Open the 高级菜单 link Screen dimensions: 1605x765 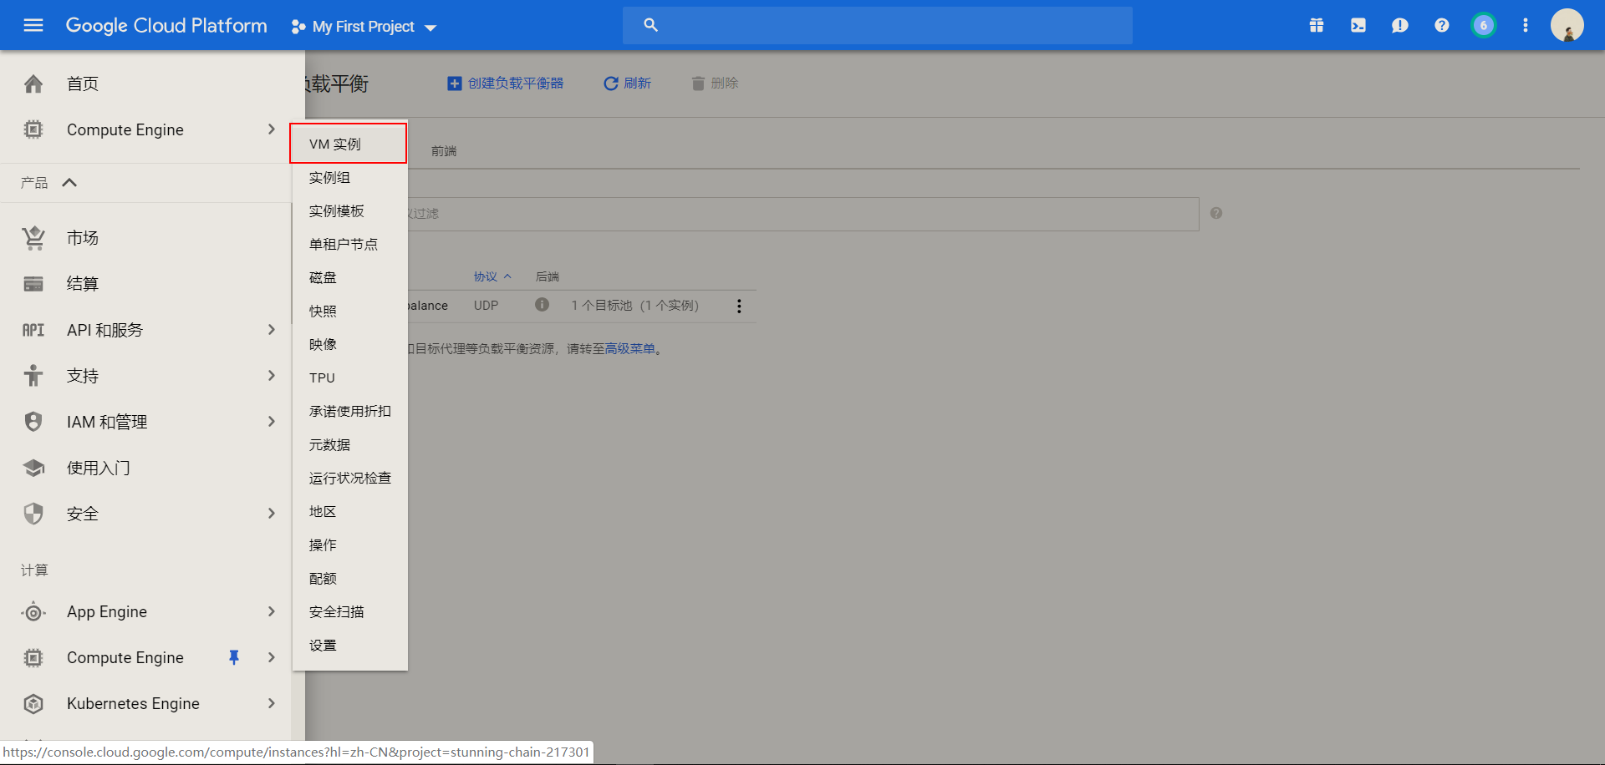point(629,349)
